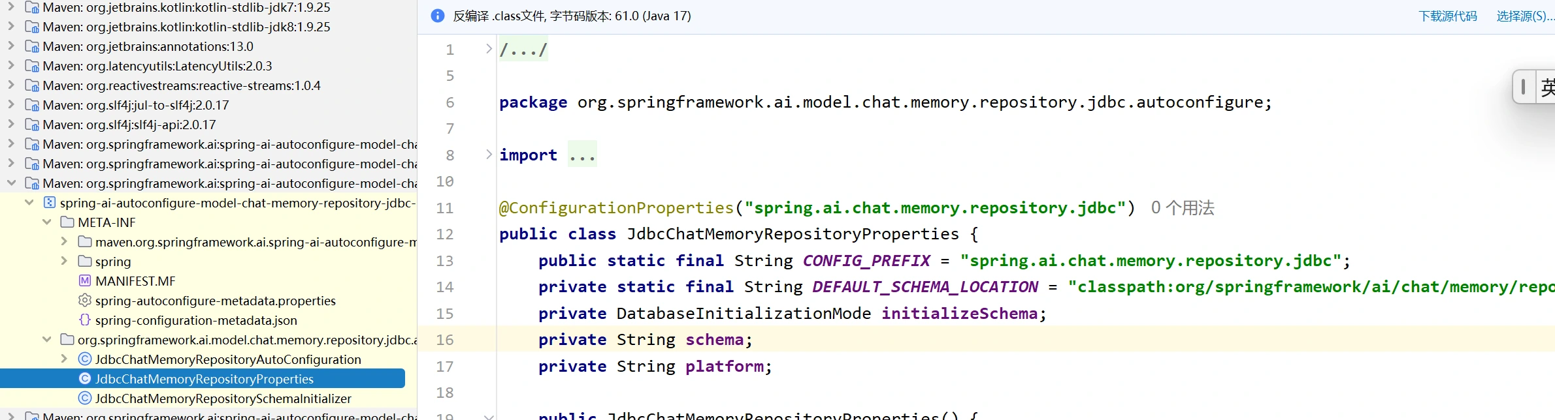1555x420 pixels.
Task: Collapse the spring-ai-autoconfigure-model-chat-memory-repository-jdbc jar node
Action: tap(29, 203)
